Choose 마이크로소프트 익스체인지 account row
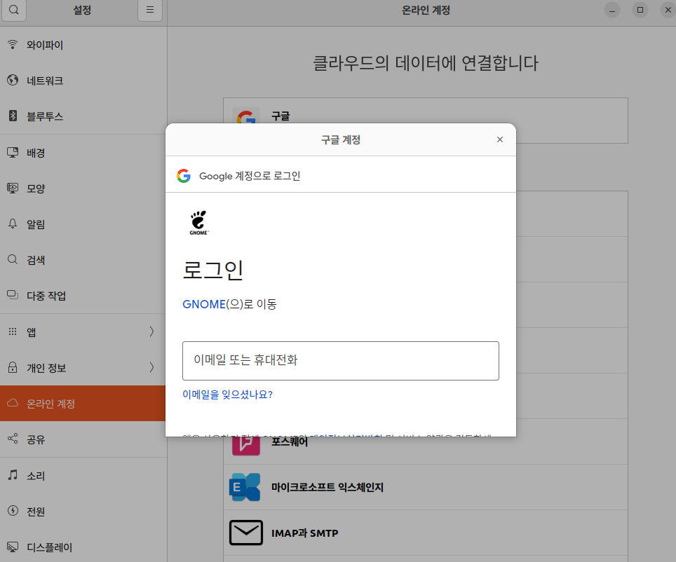Screen dimensions: 676x562 click(426, 487)
